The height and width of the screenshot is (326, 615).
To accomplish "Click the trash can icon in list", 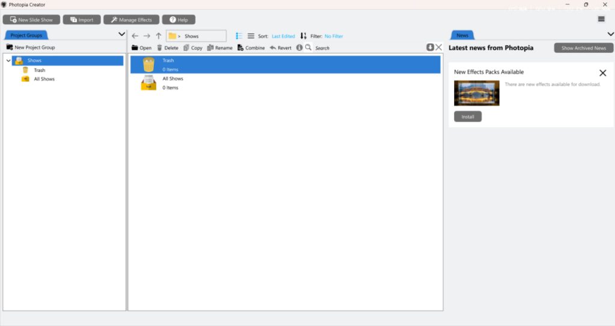I will [x=149, y=65].
